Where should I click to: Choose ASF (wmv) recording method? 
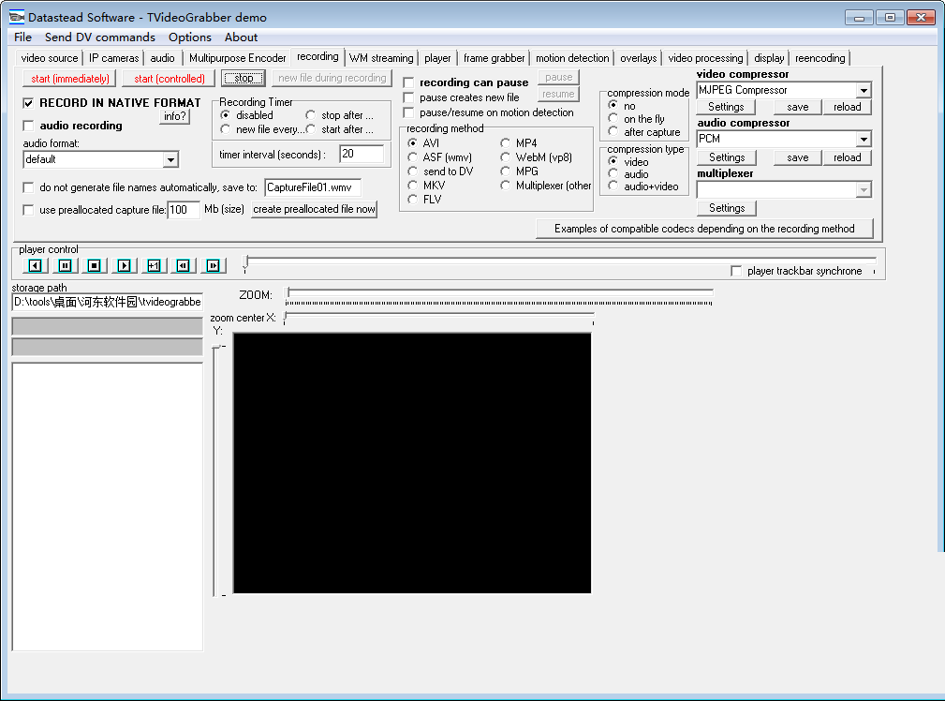coord(412,157)
